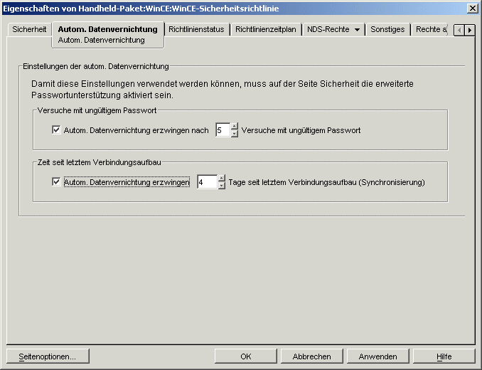This screenshot has width=482, height=370.
Task: Close the properties dialog window
Action: point(472,9)
